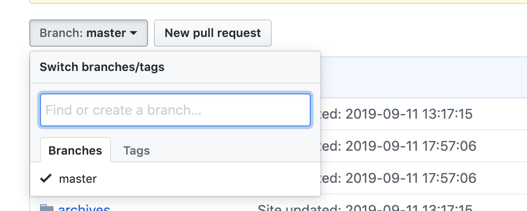527x211 pixels.
Task: Click the Switch branches/tags header
Action: (102, 67)
